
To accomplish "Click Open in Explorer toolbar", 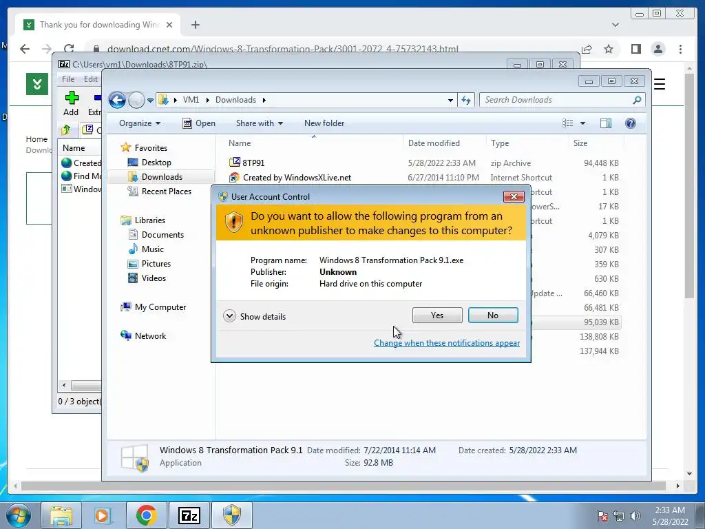I will [199, 123].
